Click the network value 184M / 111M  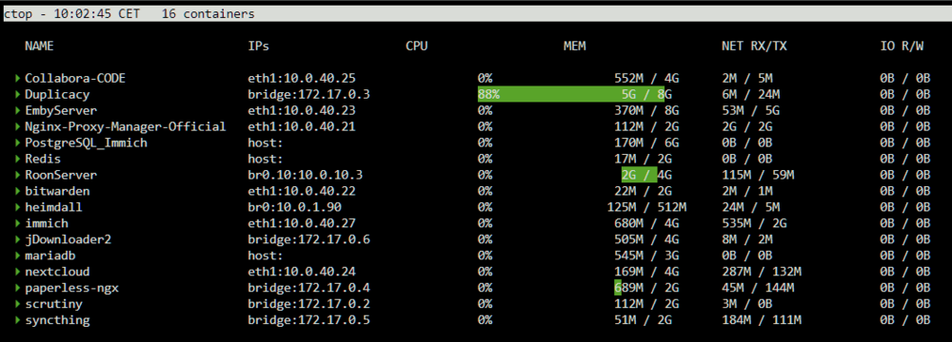point(762,320)
